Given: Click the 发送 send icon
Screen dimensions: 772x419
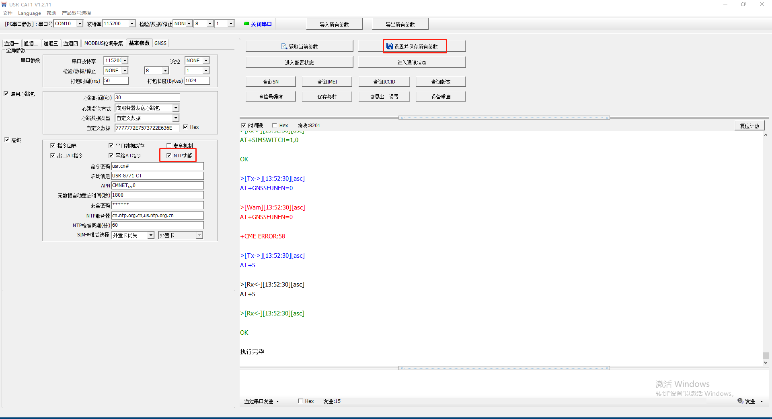Looking at the screenshot, I should 740,401.
